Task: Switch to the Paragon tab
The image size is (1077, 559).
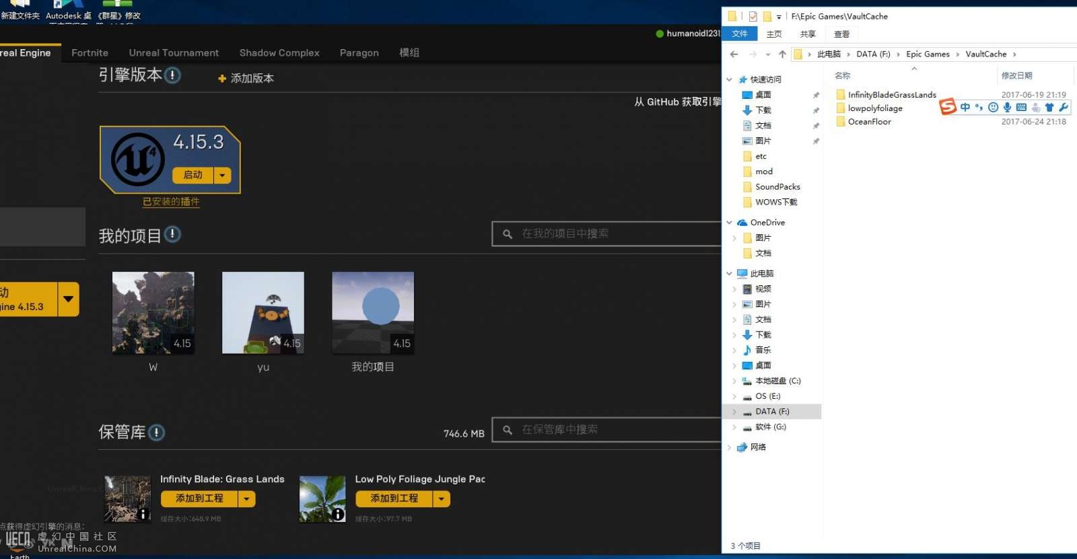Action: point(359,52)
